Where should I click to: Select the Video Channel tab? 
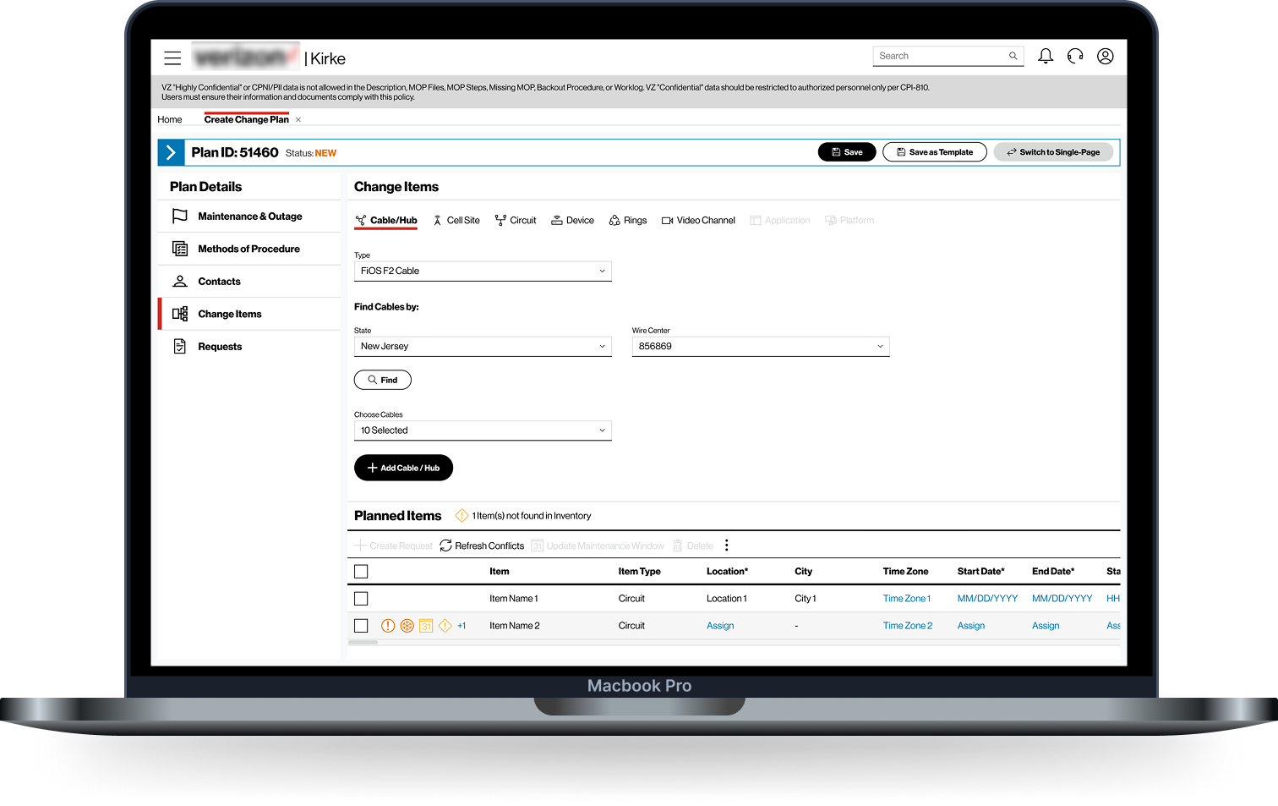pos(698,220)
